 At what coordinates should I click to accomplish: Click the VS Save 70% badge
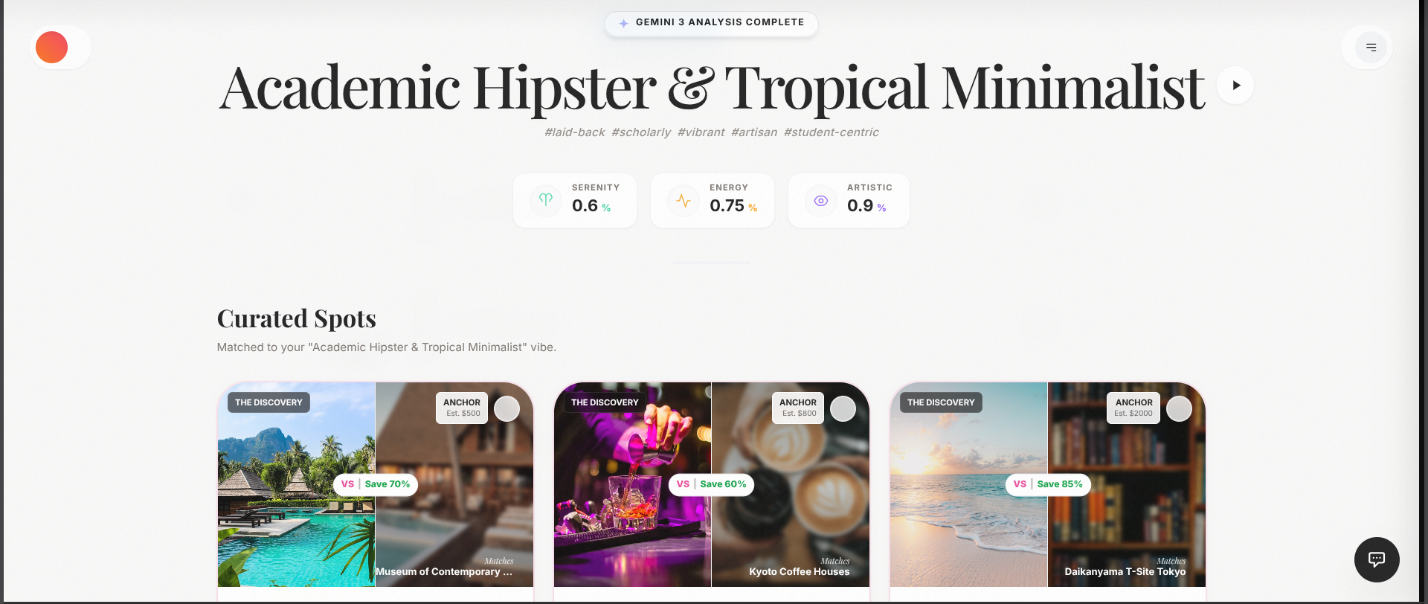pos(376,484)
